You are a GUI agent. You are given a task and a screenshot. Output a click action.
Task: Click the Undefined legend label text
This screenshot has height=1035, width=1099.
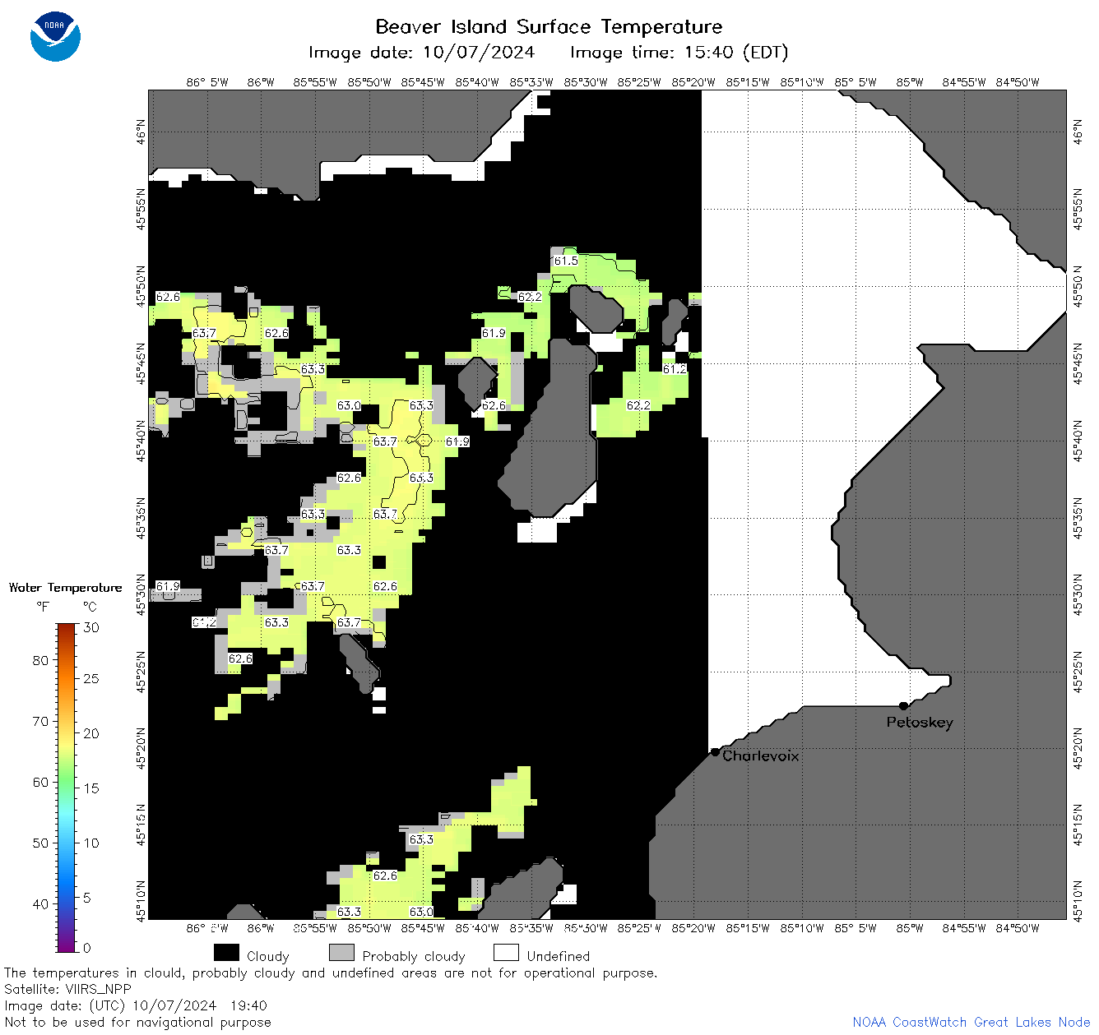[x=559, y=956]
